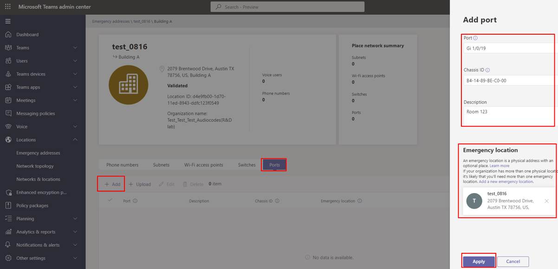Image resolution: width=558 pixels, height=269 pixels.
Task: Click the Chassis ID input field
Action: (x=511, y=81)
